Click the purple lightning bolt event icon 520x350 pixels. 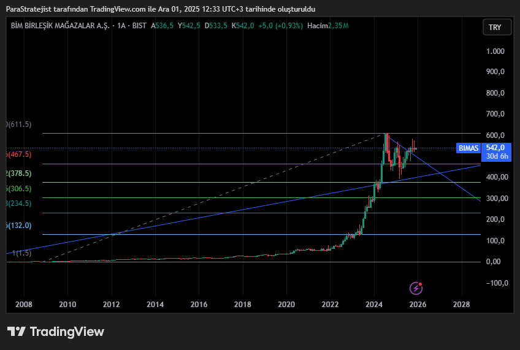point(416,288)
